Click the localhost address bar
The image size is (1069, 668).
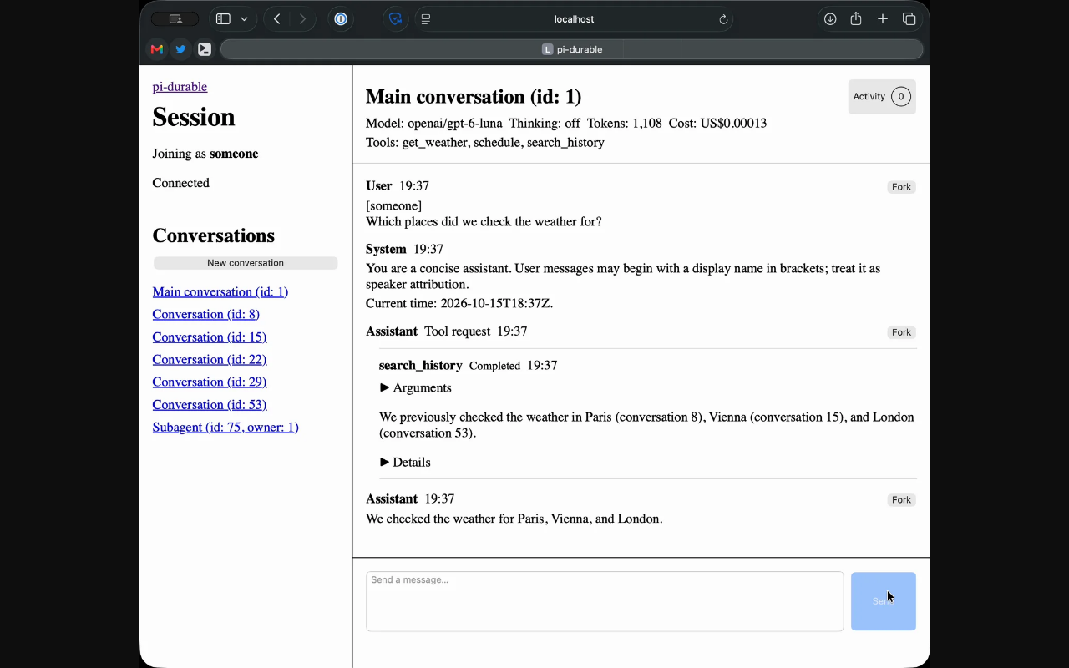[575, 19]
